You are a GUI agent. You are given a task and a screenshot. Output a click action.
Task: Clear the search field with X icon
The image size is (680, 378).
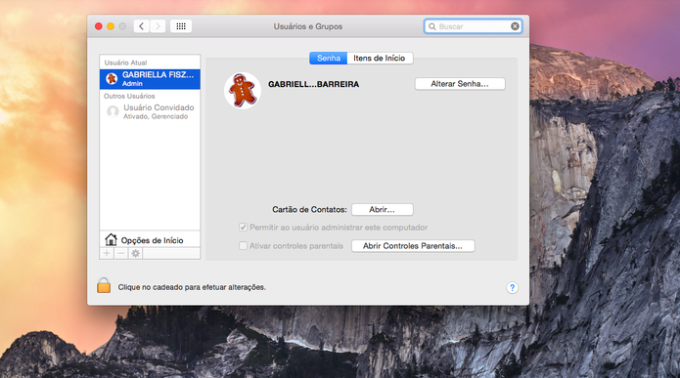(515, 26)
